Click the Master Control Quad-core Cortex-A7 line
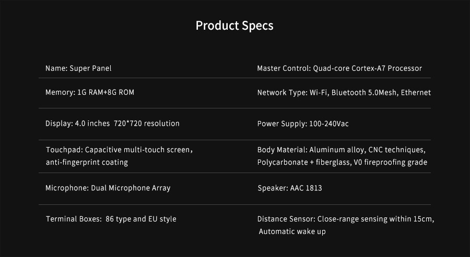The height and width of the screenshot is (257, 470). point(339,68)
